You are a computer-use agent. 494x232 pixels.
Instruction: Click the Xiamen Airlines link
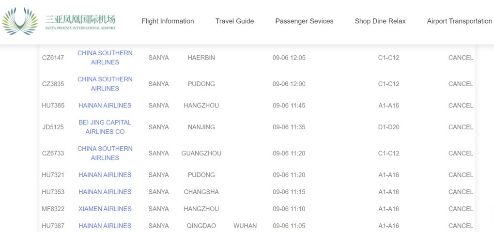click(105, 209)
